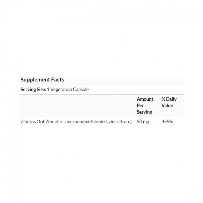Click "% Daily" in the column header
Image resolution: width=203 pixels, height=203 pixels.
pos(169,99)
